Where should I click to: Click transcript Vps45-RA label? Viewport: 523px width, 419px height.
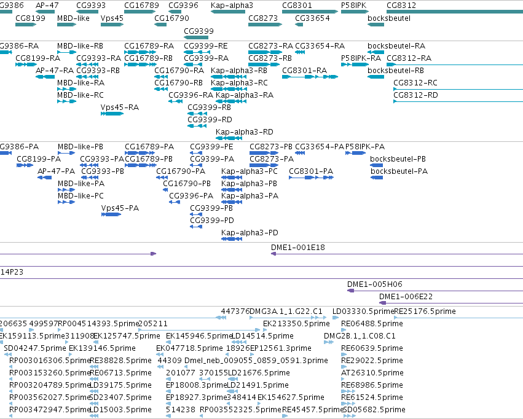(120, 107)
